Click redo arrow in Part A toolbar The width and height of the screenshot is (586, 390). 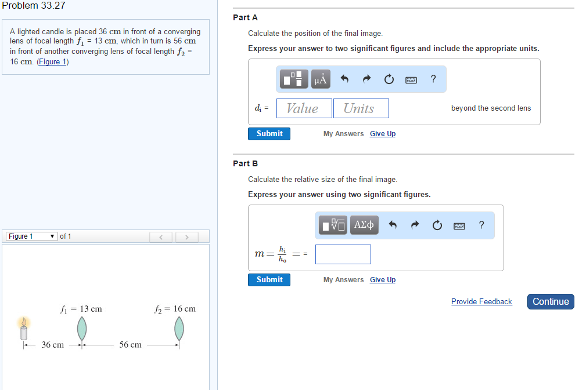366,79
